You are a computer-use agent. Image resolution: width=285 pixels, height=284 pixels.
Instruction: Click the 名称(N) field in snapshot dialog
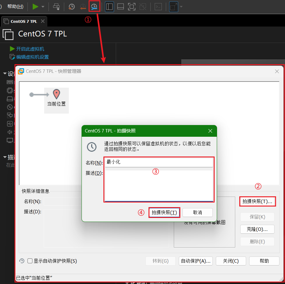pyautogui.click(x=159, y=162)
